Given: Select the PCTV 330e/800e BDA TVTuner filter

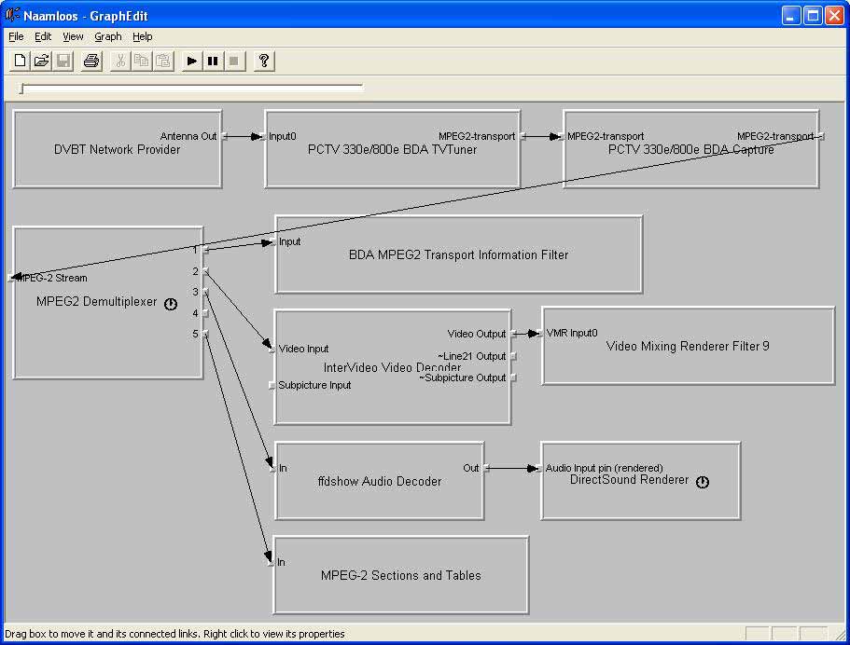Looking at the screenshot, I should click(x=393, y=149).
